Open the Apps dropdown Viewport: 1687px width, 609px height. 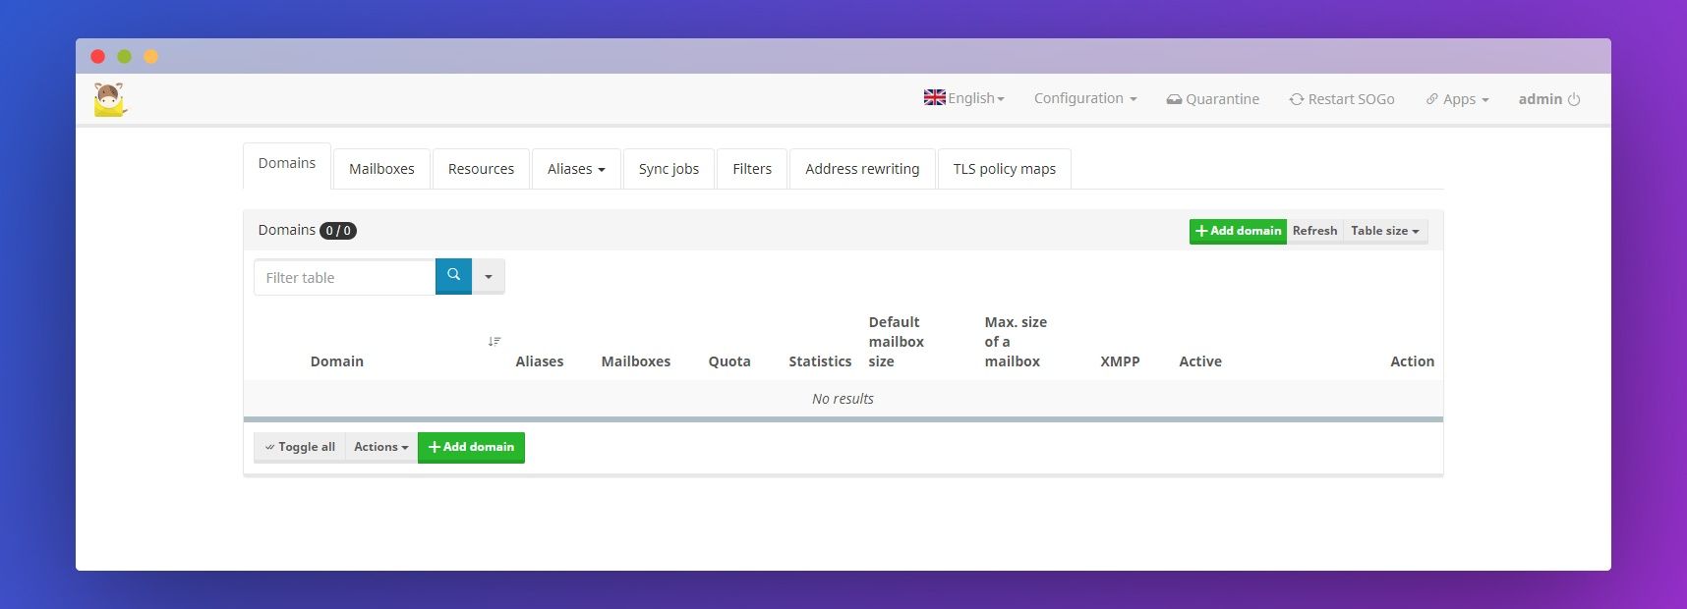[1457, 99]
